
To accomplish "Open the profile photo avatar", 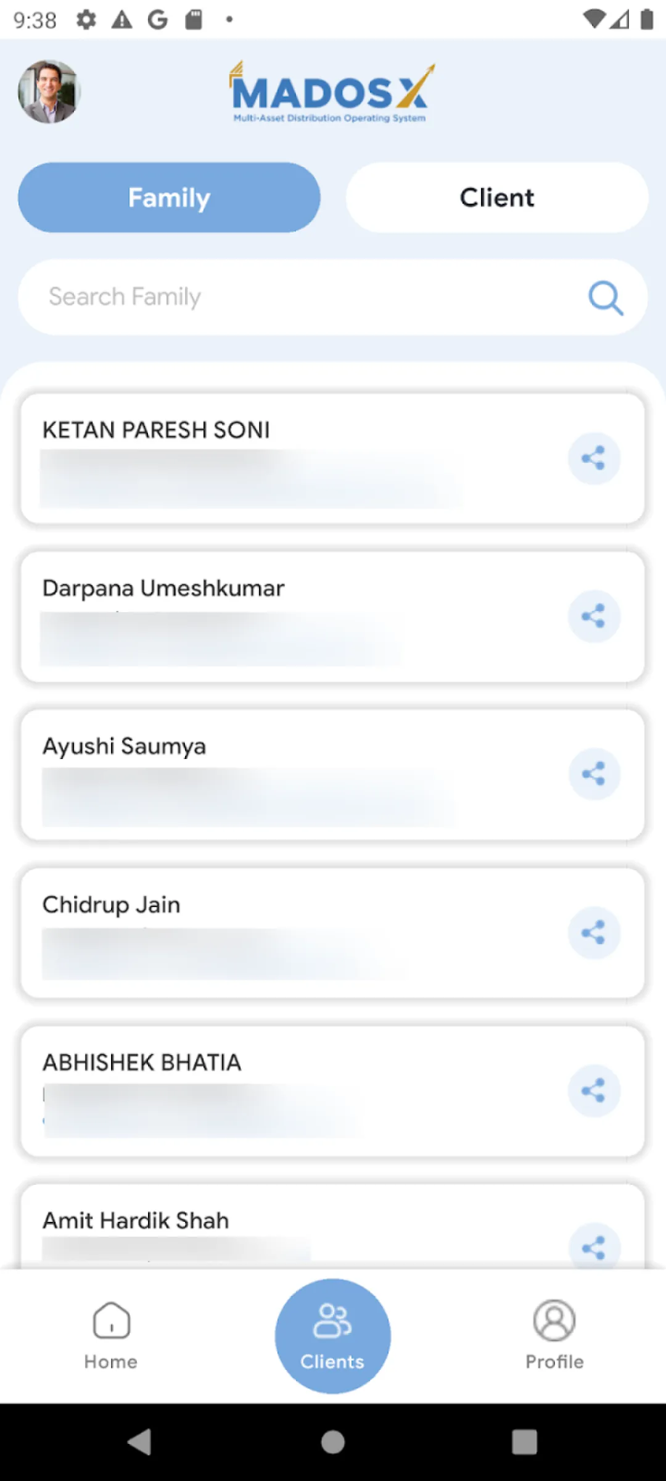I will click(x=49, y=92).
